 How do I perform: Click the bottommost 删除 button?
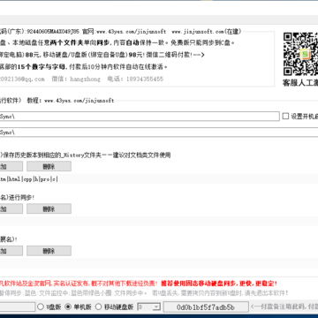click(x=49, y=251)
